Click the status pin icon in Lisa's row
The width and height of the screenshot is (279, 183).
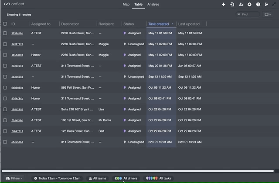(x=125, y=110)
